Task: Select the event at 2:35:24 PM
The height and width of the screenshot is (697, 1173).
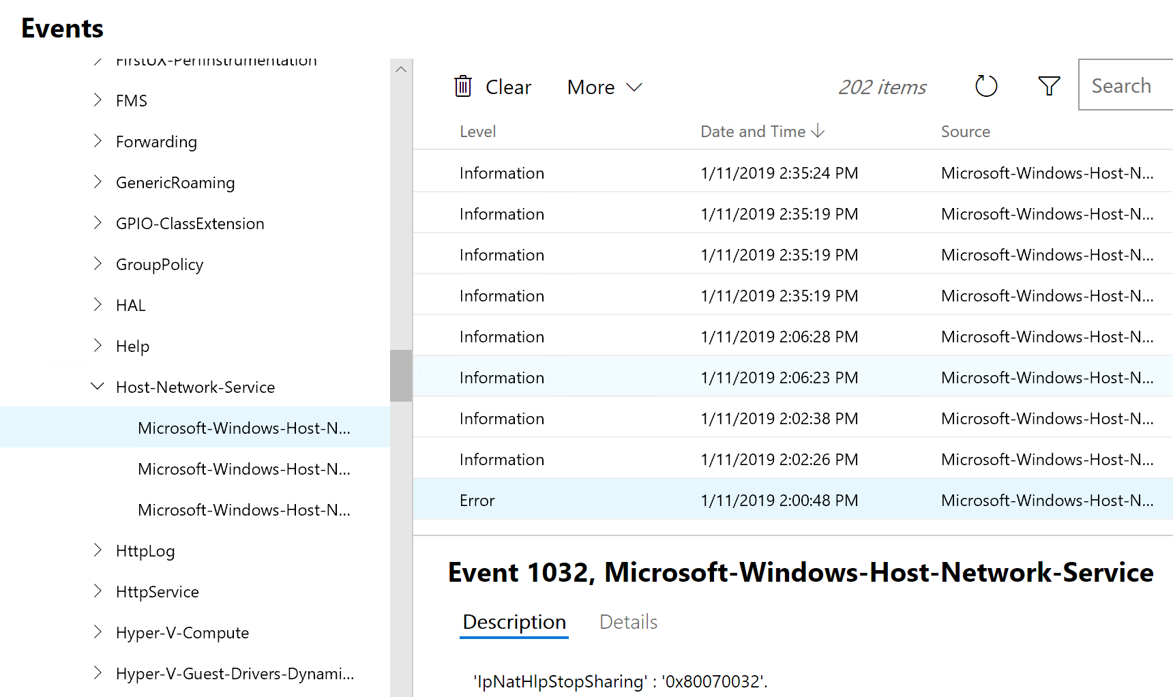Action: point(793,173)
